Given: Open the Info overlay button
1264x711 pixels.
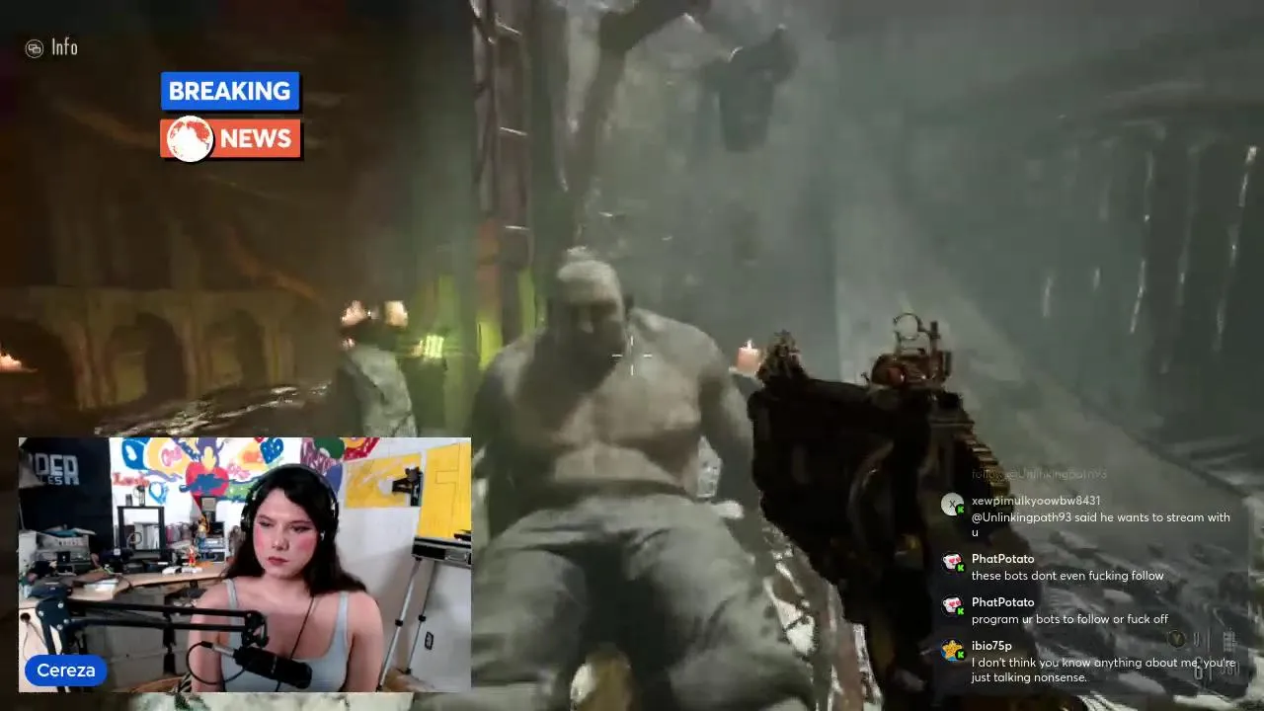Looking at the screenshot, I should pyautogui.click(x=51, y=47).
